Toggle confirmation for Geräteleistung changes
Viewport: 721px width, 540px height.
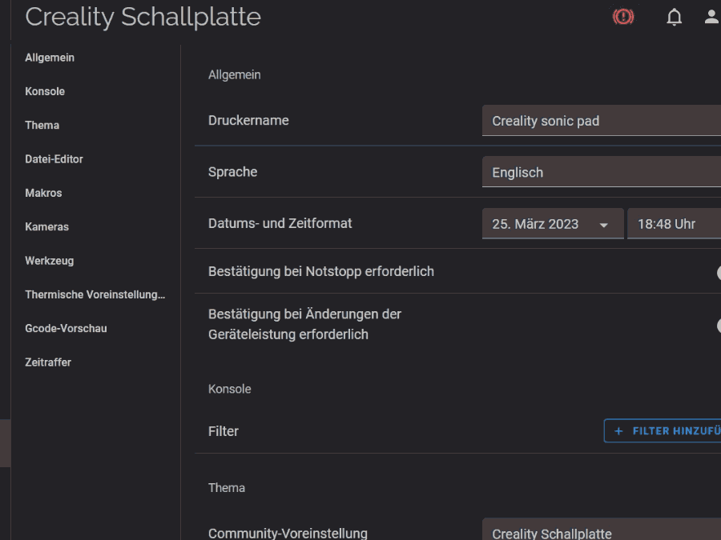click(x=718, y=324)
